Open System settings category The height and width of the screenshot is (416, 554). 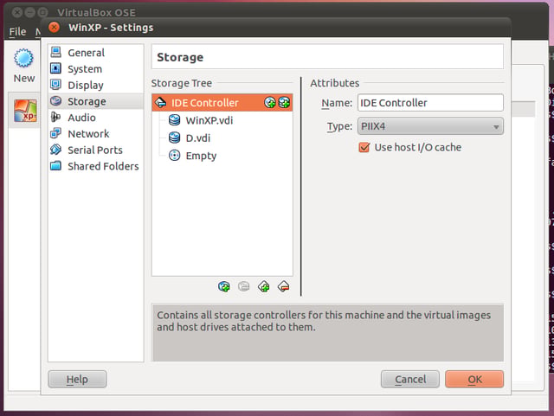[95, 69]
